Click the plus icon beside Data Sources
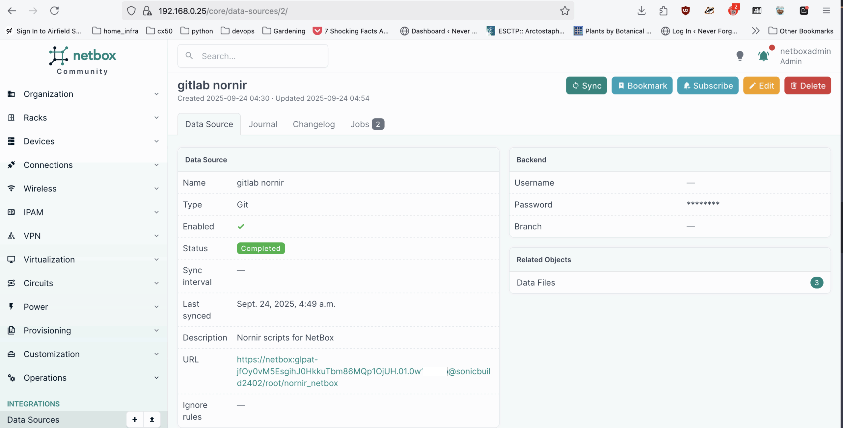 point(135,419)
